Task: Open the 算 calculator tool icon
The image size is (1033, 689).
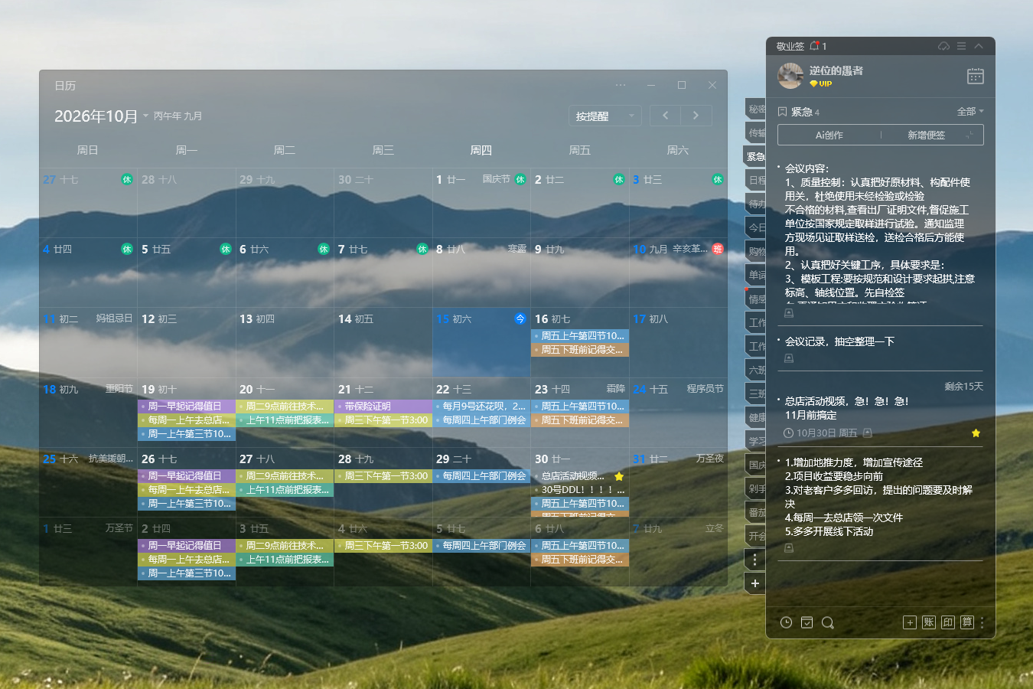Action: tap(967, 622)
